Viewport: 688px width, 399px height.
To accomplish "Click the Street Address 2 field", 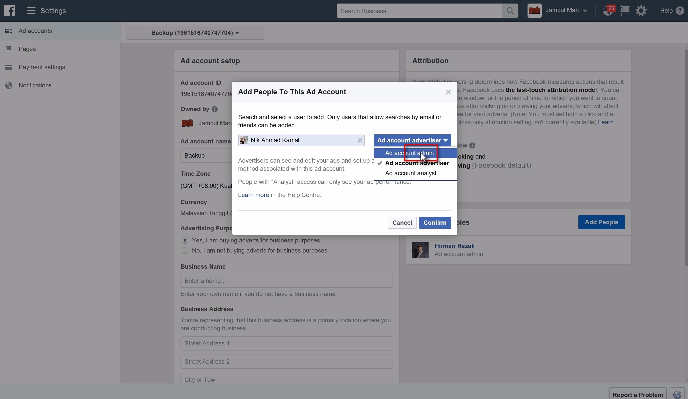I will point(286,362).
